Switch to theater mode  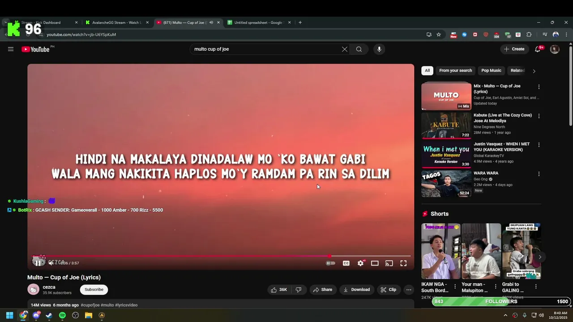[x=375, y=263]
